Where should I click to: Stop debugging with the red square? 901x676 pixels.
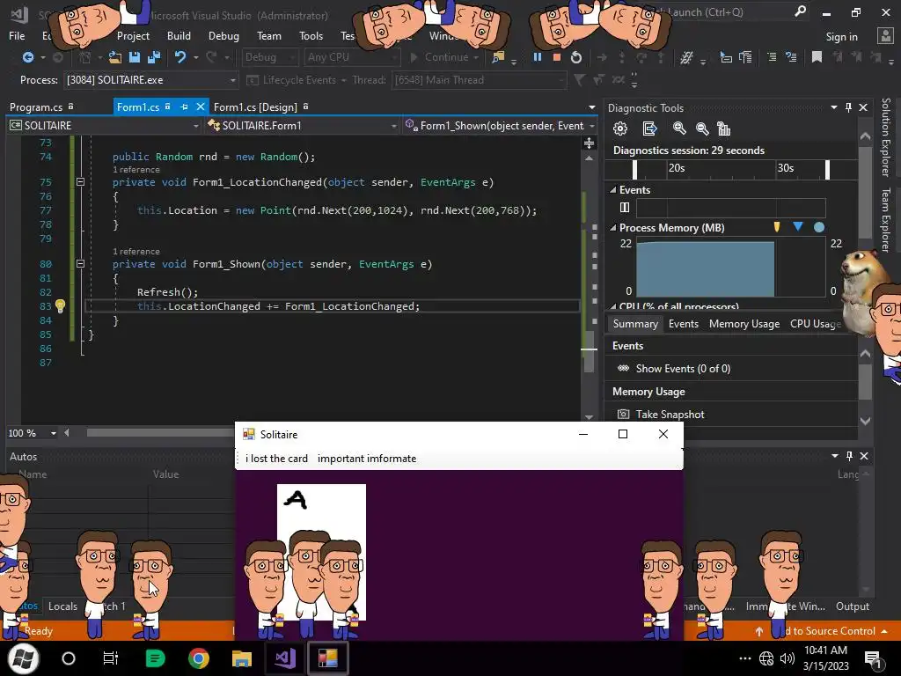click(x=556, y=57)
